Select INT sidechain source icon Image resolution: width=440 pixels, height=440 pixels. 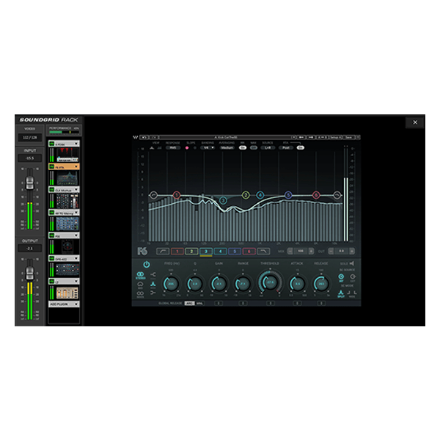pos(341,276)
